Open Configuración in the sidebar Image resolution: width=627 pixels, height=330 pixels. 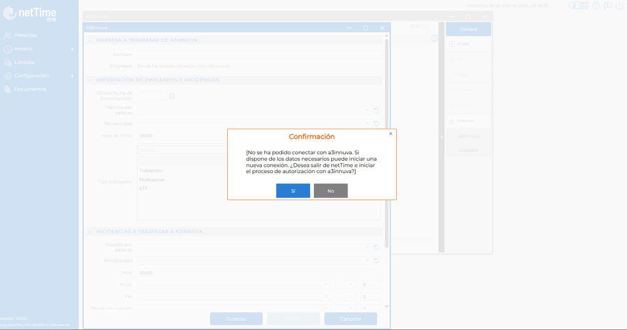[x=31, y=76]
